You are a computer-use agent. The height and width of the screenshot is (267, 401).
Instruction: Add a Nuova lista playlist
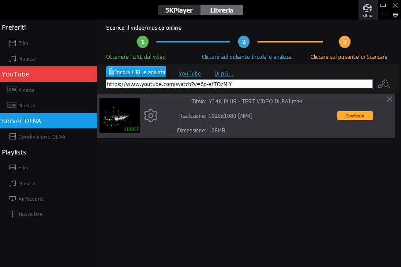coord(26,214)
